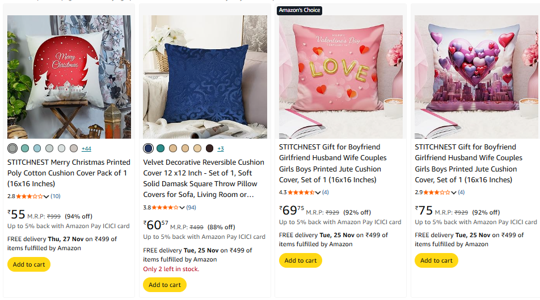
Task: Click the 4.3 star rating icons
Action: pyautogui.click(x=301, y=192)
